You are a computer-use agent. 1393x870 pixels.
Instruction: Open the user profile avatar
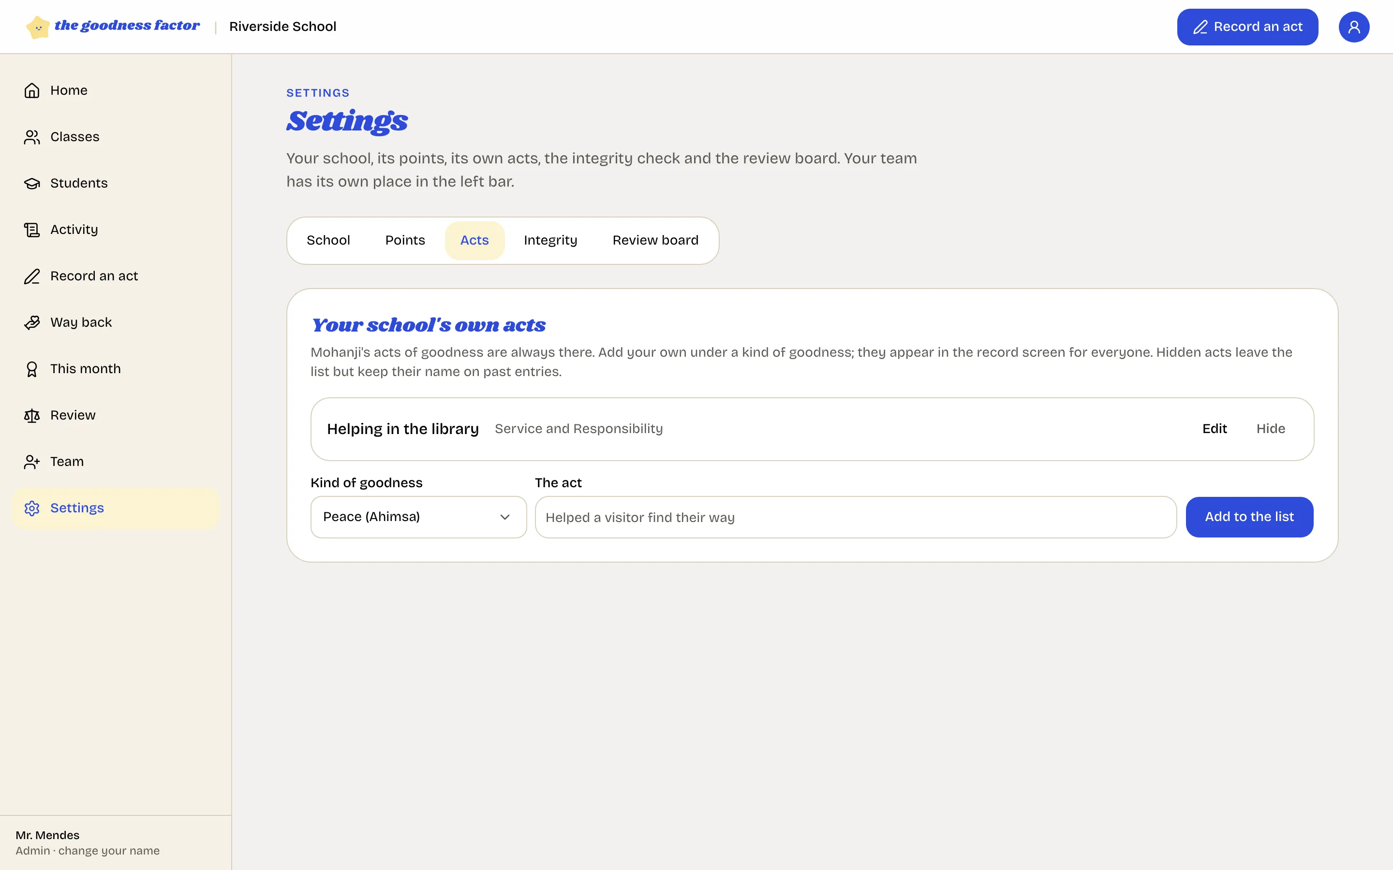pyautogui.click(x=1354, y=27)
